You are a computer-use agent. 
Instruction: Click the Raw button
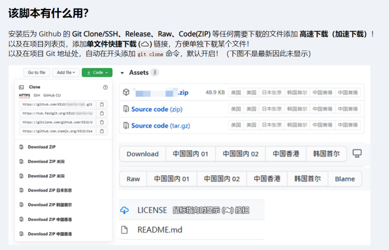click(x=133, y=179)
